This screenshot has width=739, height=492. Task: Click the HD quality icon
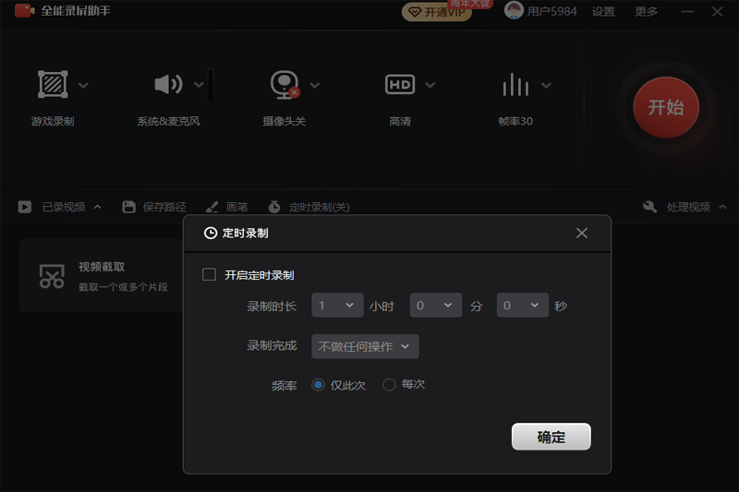point(399,85)
